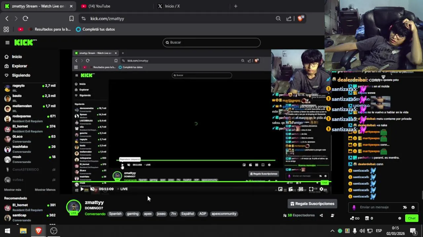Open Brave Shields icon
Screen dimensions: 423x237
300,18
